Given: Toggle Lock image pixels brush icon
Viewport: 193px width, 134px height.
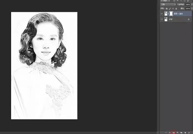Looking at the screenshot, I should pyautogui.click(x=170, y=9).
